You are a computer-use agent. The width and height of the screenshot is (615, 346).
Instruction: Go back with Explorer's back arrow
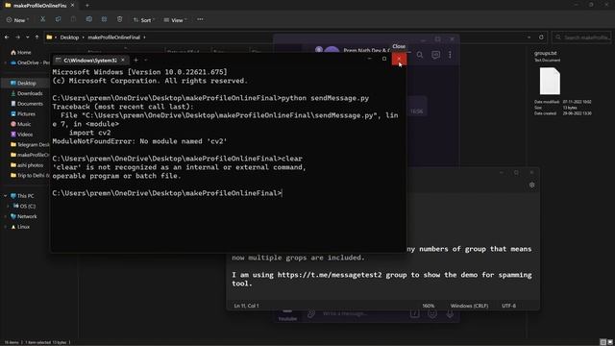(7, 37)
